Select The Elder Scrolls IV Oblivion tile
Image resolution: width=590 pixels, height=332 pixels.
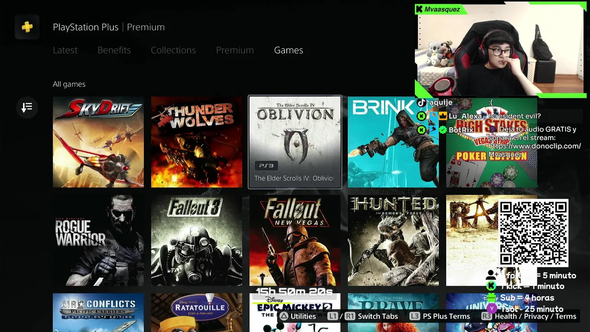pyautogui.click(x=295, y=142)
